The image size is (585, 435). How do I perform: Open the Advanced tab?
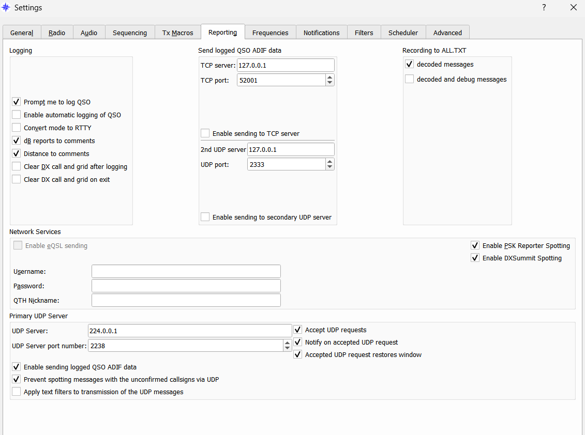pos(447,33)
